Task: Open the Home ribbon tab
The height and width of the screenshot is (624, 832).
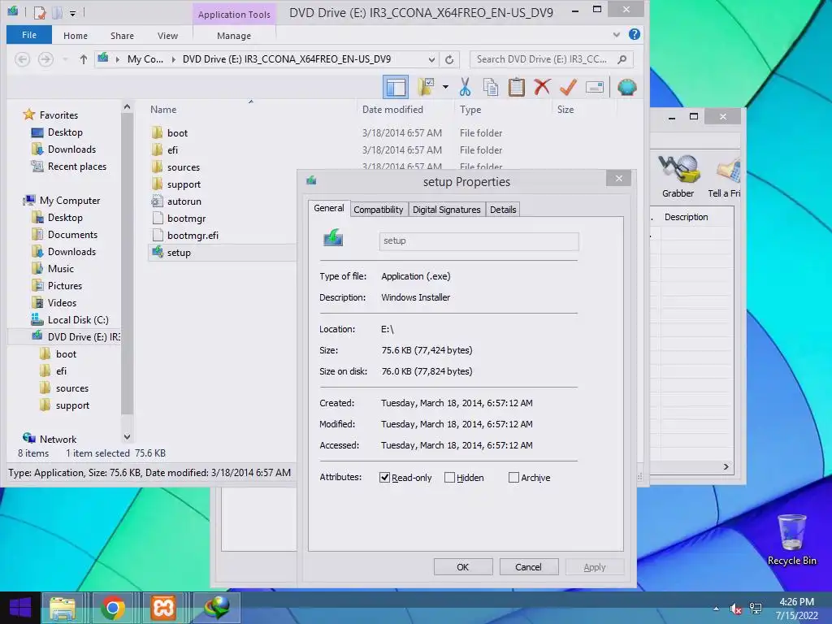Action: tap(76, 36)
